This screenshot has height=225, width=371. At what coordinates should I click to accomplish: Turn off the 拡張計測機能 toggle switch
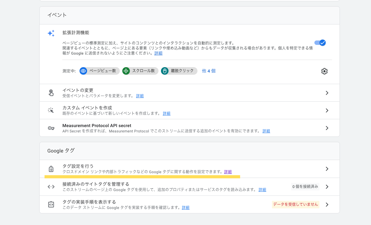[320, 43]
